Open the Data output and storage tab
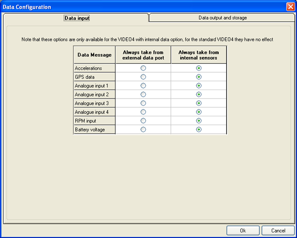 222,18
